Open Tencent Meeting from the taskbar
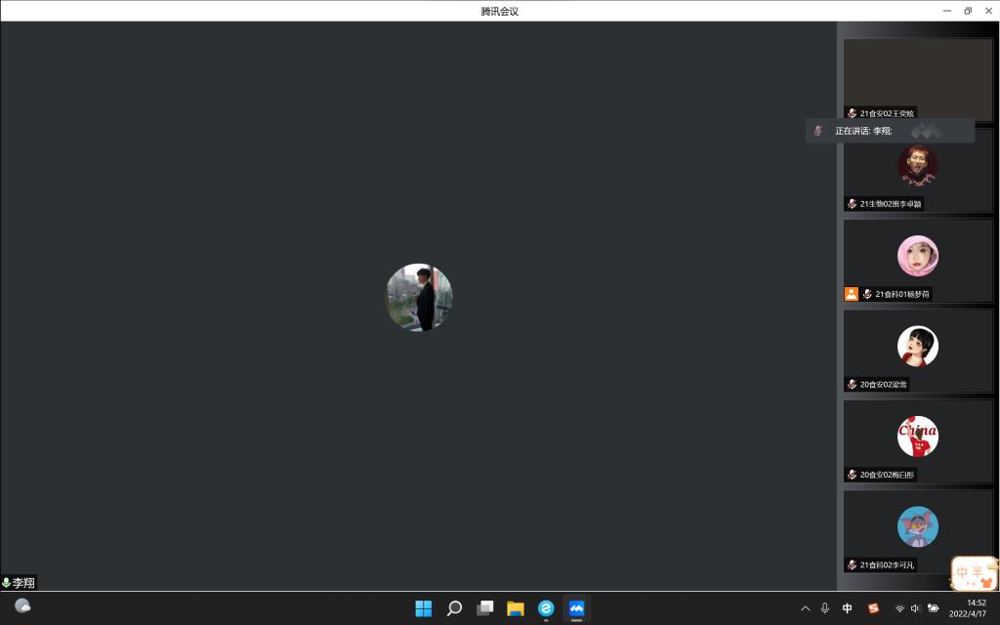This screenshot has height=625, width=1000. click(x=576, y=608)
